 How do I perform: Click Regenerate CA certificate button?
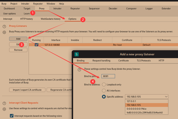(x=59, y=90)
